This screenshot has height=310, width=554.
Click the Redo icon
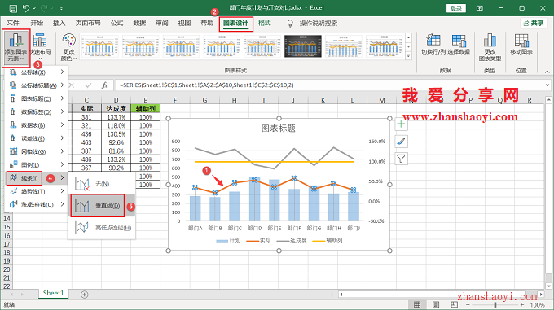click(44, 8)
